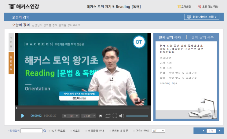This screenshot has width=227, height=139.
Task: Mute the speaker volume icon
Action: pyautogui.click(x=122, y=116)
